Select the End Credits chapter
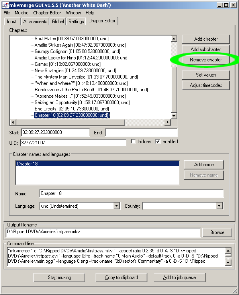239x295 pixels. (x=72, y=109)
